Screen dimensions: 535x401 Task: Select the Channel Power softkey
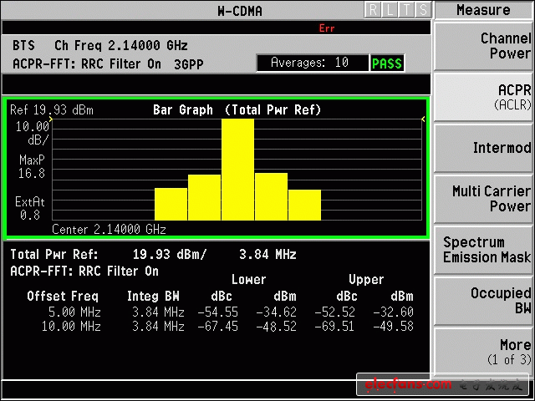pyautogui.click(x=484, y=46)
